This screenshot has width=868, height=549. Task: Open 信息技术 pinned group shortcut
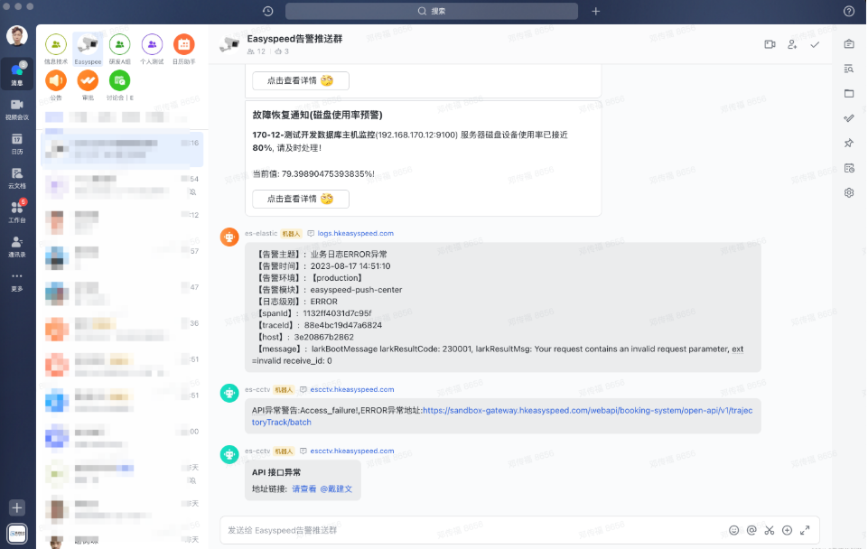click(x=56, y=50)
